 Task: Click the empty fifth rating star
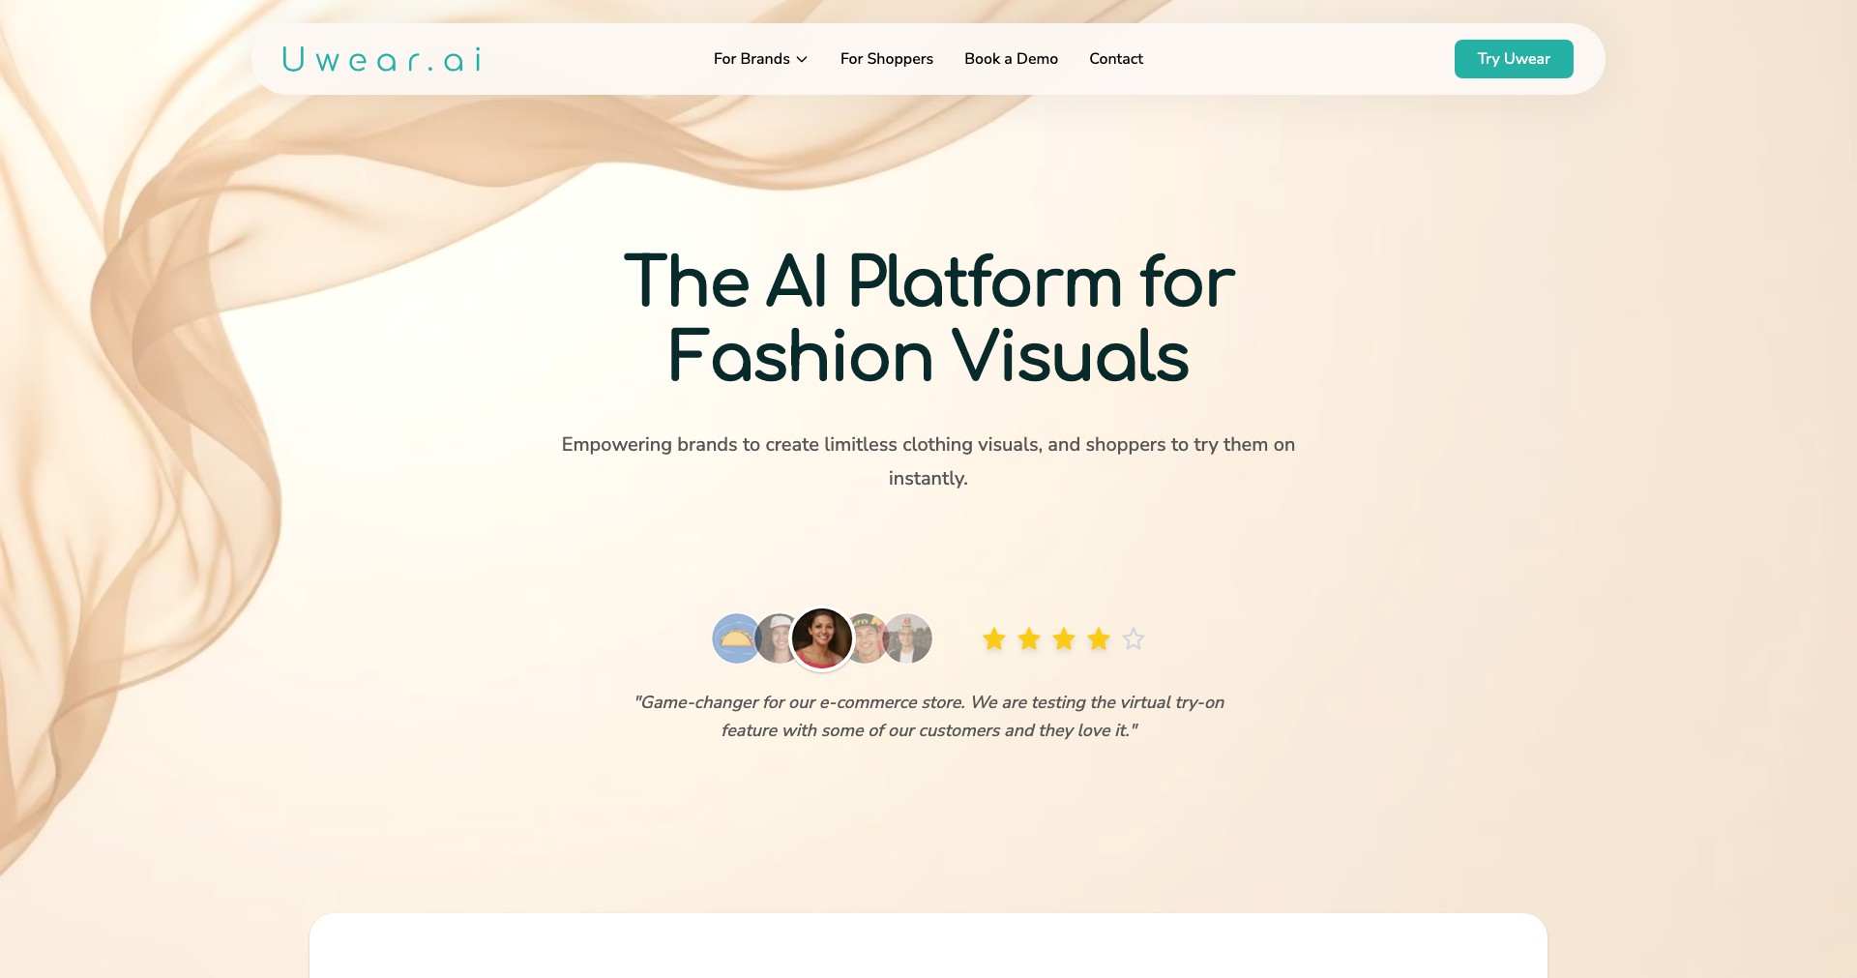click(x=1134, y=638)
